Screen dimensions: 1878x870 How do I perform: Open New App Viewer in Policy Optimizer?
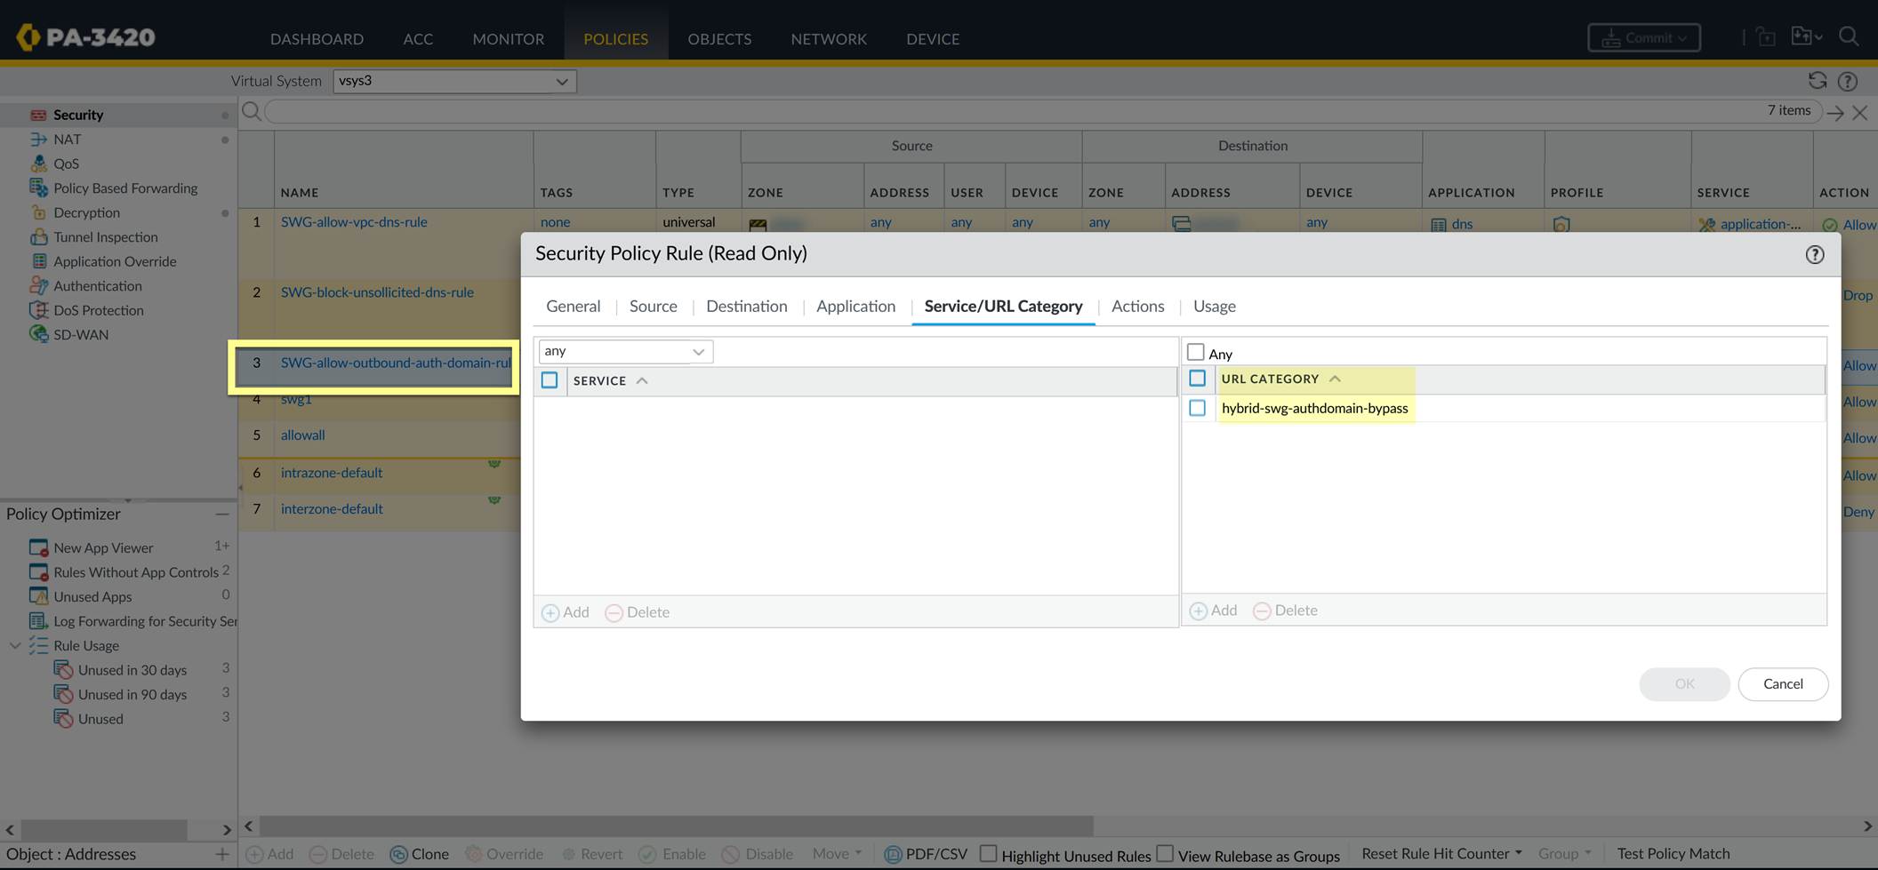pos(102,547)
